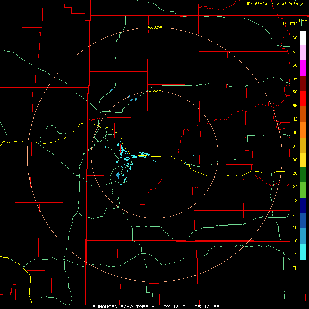Click the 100 NMI range ring label
Image resolution: width=309 pixels, height=309 pixels.
pos(154,27)
